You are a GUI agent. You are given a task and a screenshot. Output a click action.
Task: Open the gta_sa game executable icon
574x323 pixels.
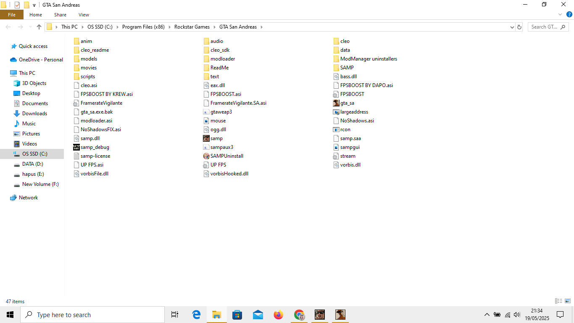[336, 103]
